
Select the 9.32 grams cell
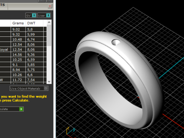18,34
